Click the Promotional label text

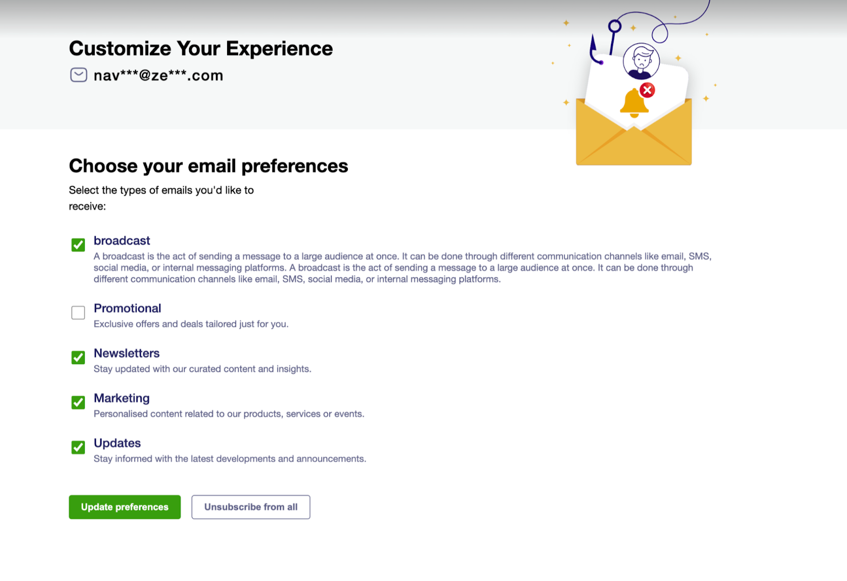pos(127,308)
